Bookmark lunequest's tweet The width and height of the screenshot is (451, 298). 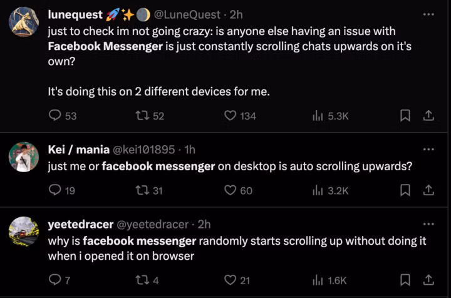[x=405, y=115]
